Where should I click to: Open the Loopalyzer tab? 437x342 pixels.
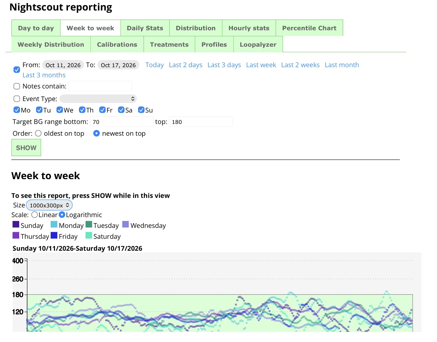click(258, 45)
